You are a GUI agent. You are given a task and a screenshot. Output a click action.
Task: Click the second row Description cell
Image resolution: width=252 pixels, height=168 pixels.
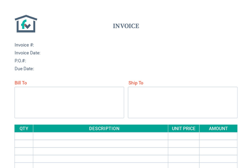point(100,144)
